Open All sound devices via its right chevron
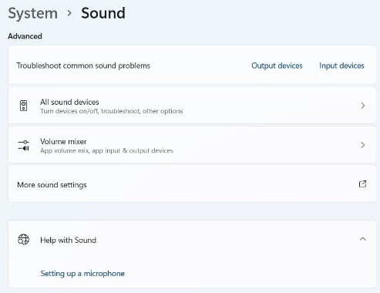380x293 pixels. coord(363,106)
